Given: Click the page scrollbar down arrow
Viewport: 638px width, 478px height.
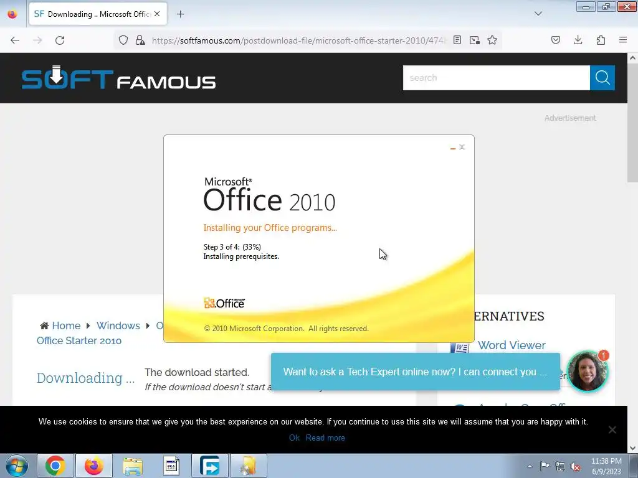Looking at the screenshot, I should 632,448.
